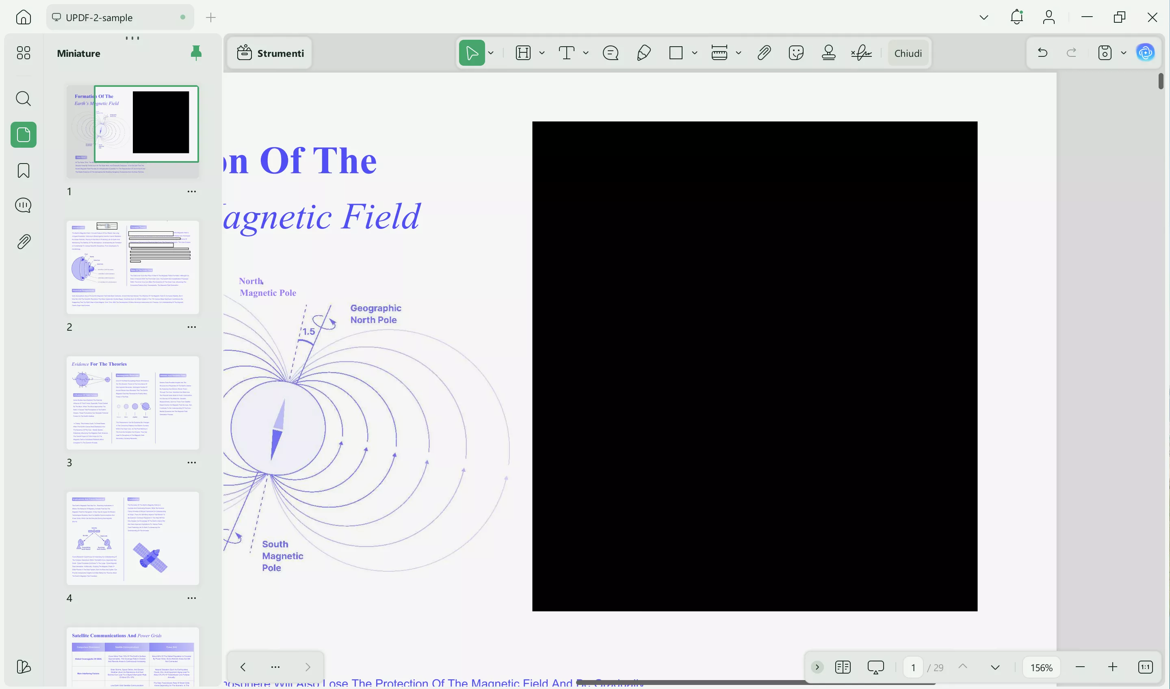1170x689 pixels.
Task: Open the search panel in sidebar
Action: click(x=23, y=99)
